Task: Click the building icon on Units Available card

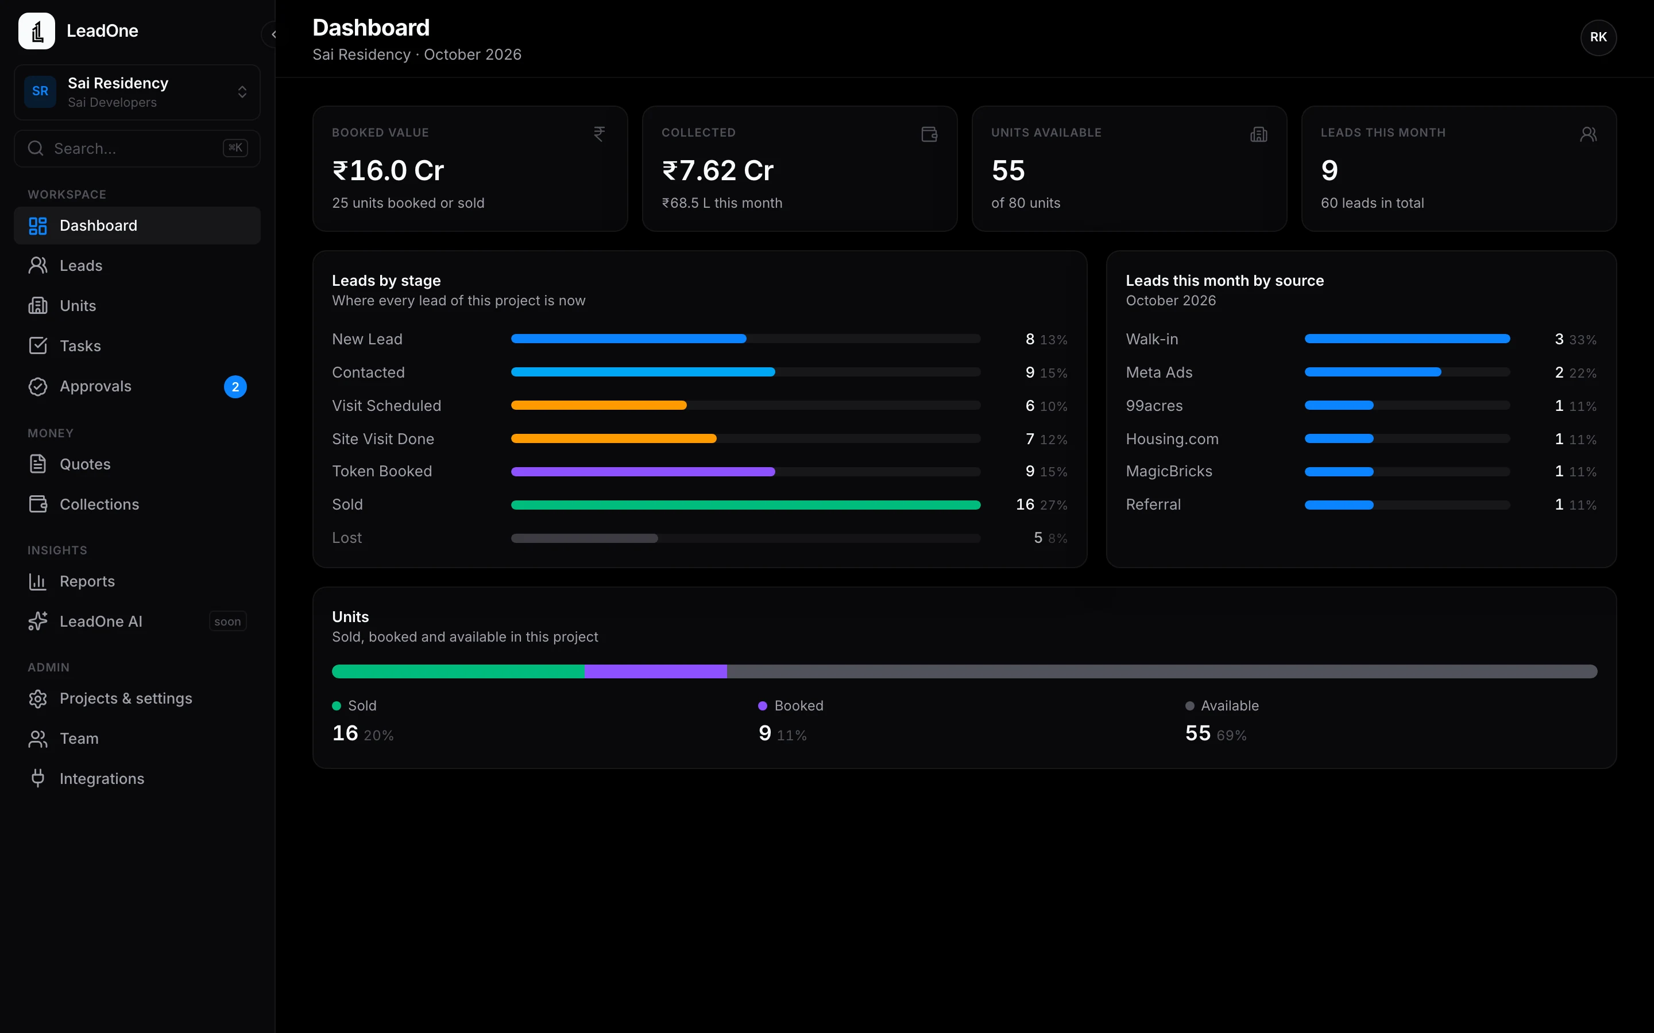Action: tap(1258, 134)
